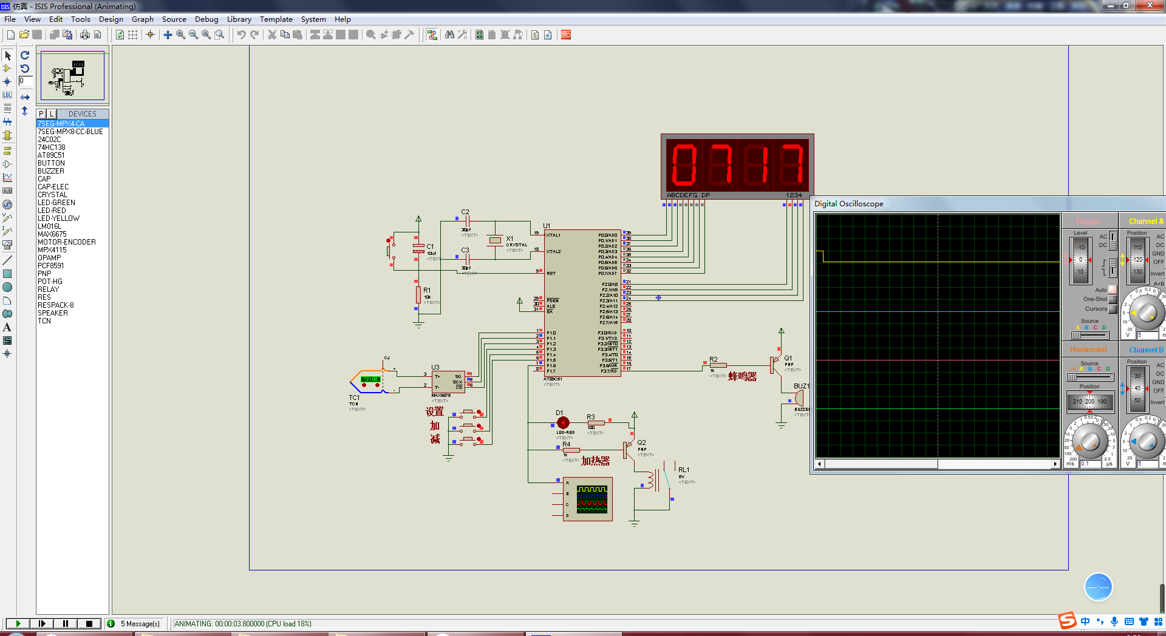Pause the running simulation
Image resolution: width=1166 pixels, height=636 pixels.
tap(66, 623)
